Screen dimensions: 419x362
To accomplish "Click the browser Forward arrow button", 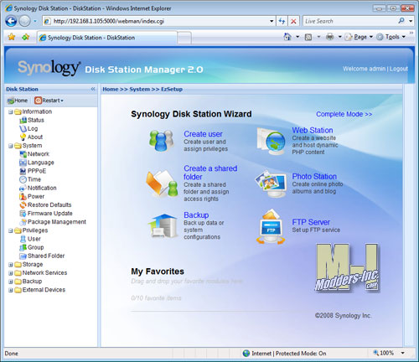I will [x=24, y=21].
